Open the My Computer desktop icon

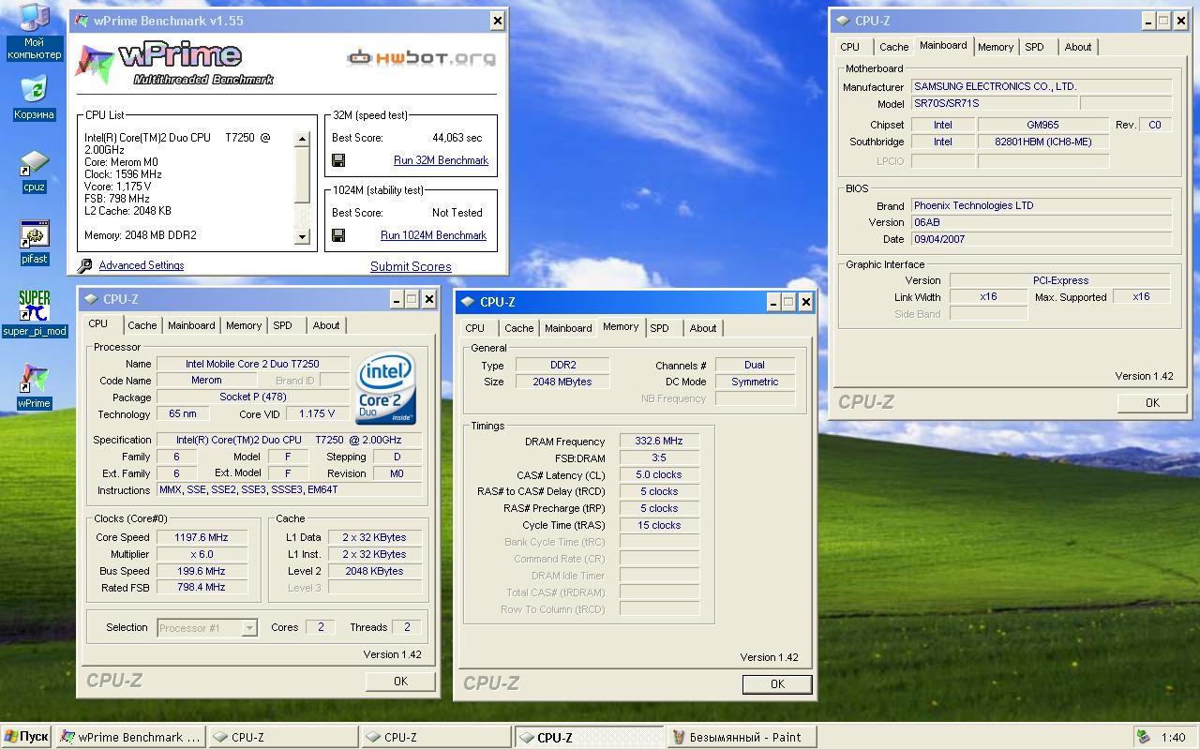[x=34, y=31]
